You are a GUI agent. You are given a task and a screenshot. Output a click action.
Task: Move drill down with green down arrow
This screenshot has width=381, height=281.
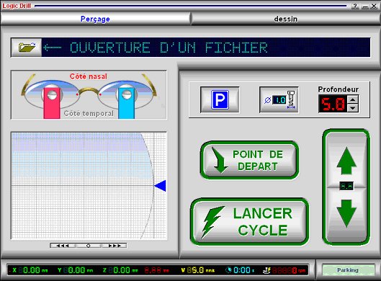coord(346,213)
